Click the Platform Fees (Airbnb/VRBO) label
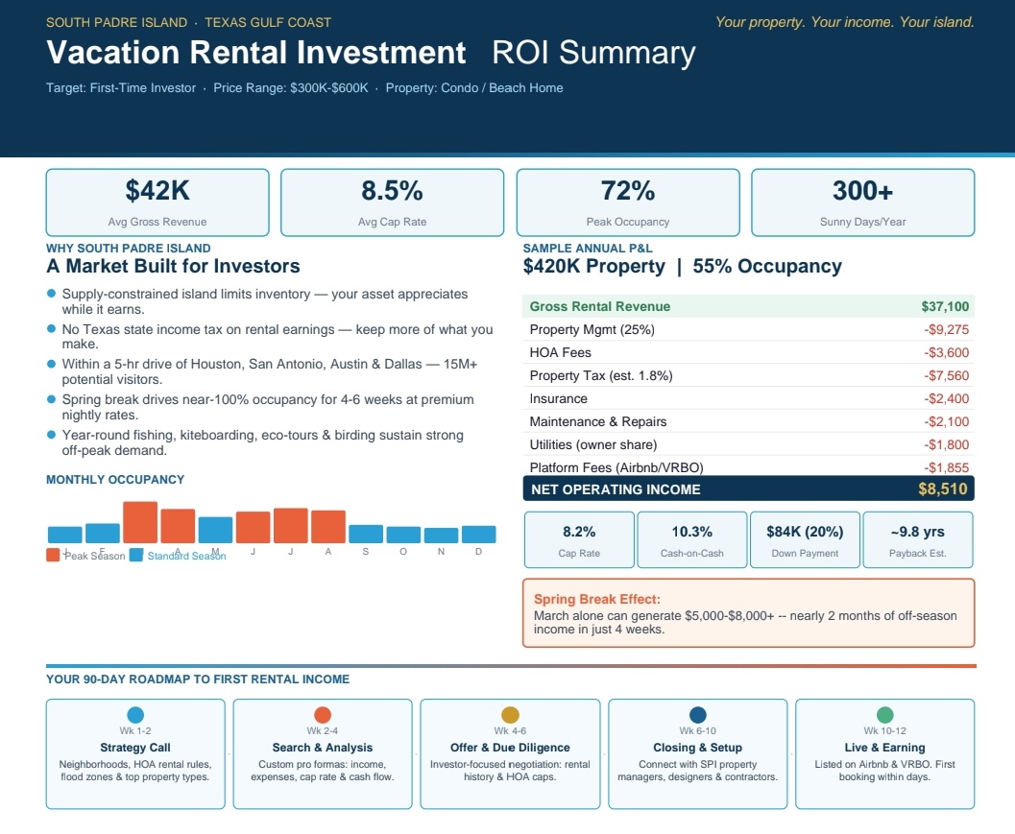Screen dimensions: 1015x834 coord(616,467)
